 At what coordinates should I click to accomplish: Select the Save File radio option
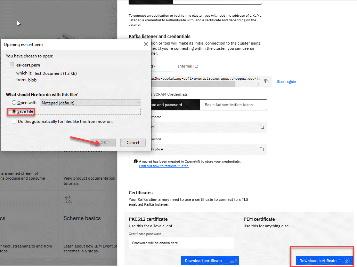(14, 111)
